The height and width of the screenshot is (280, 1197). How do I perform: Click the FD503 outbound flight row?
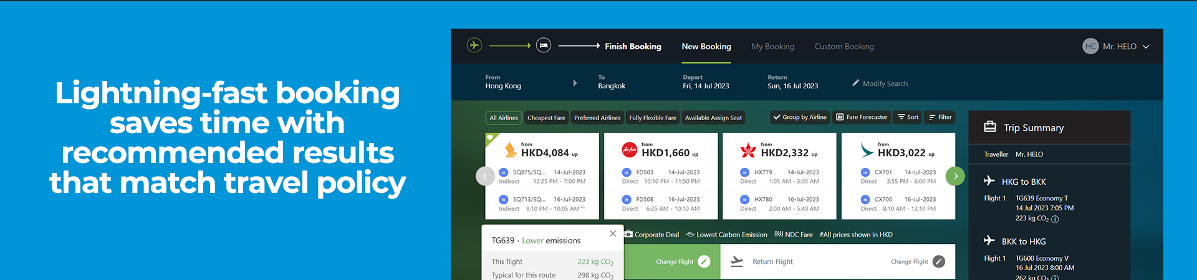tap(661, 177)
